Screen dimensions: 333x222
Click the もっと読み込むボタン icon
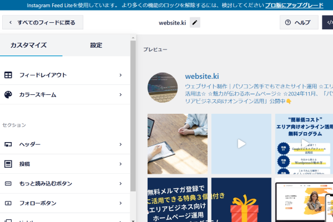click(8, 184)
